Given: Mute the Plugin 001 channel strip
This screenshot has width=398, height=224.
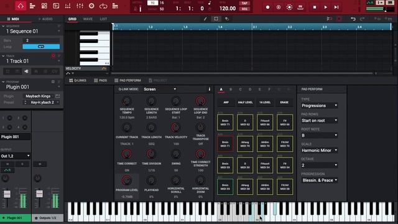Looking at the screenshot, I should [7, 164].
